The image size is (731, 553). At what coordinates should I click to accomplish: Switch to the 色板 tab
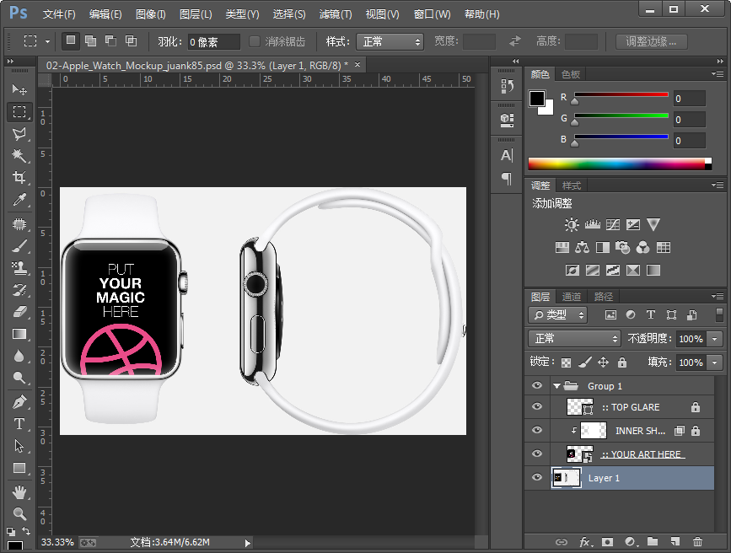(x=571, y=74)
